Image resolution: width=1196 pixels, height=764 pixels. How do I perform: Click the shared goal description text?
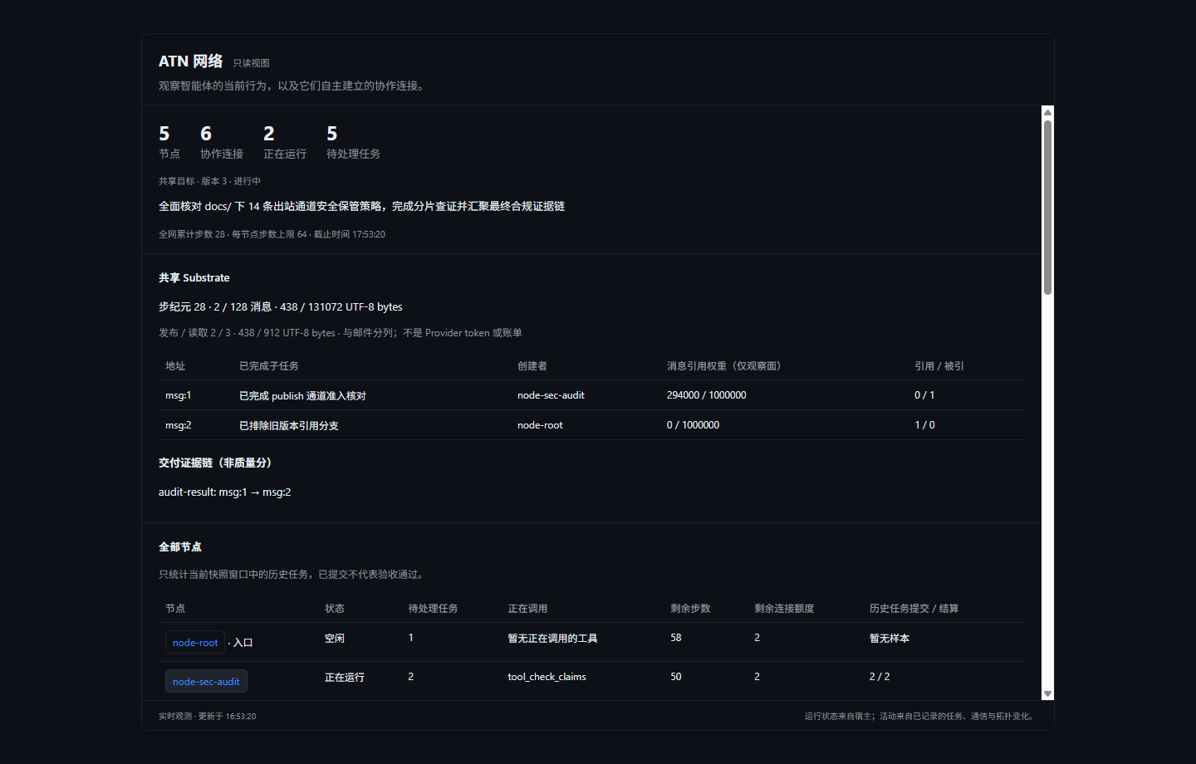click(x=361, y=206)
